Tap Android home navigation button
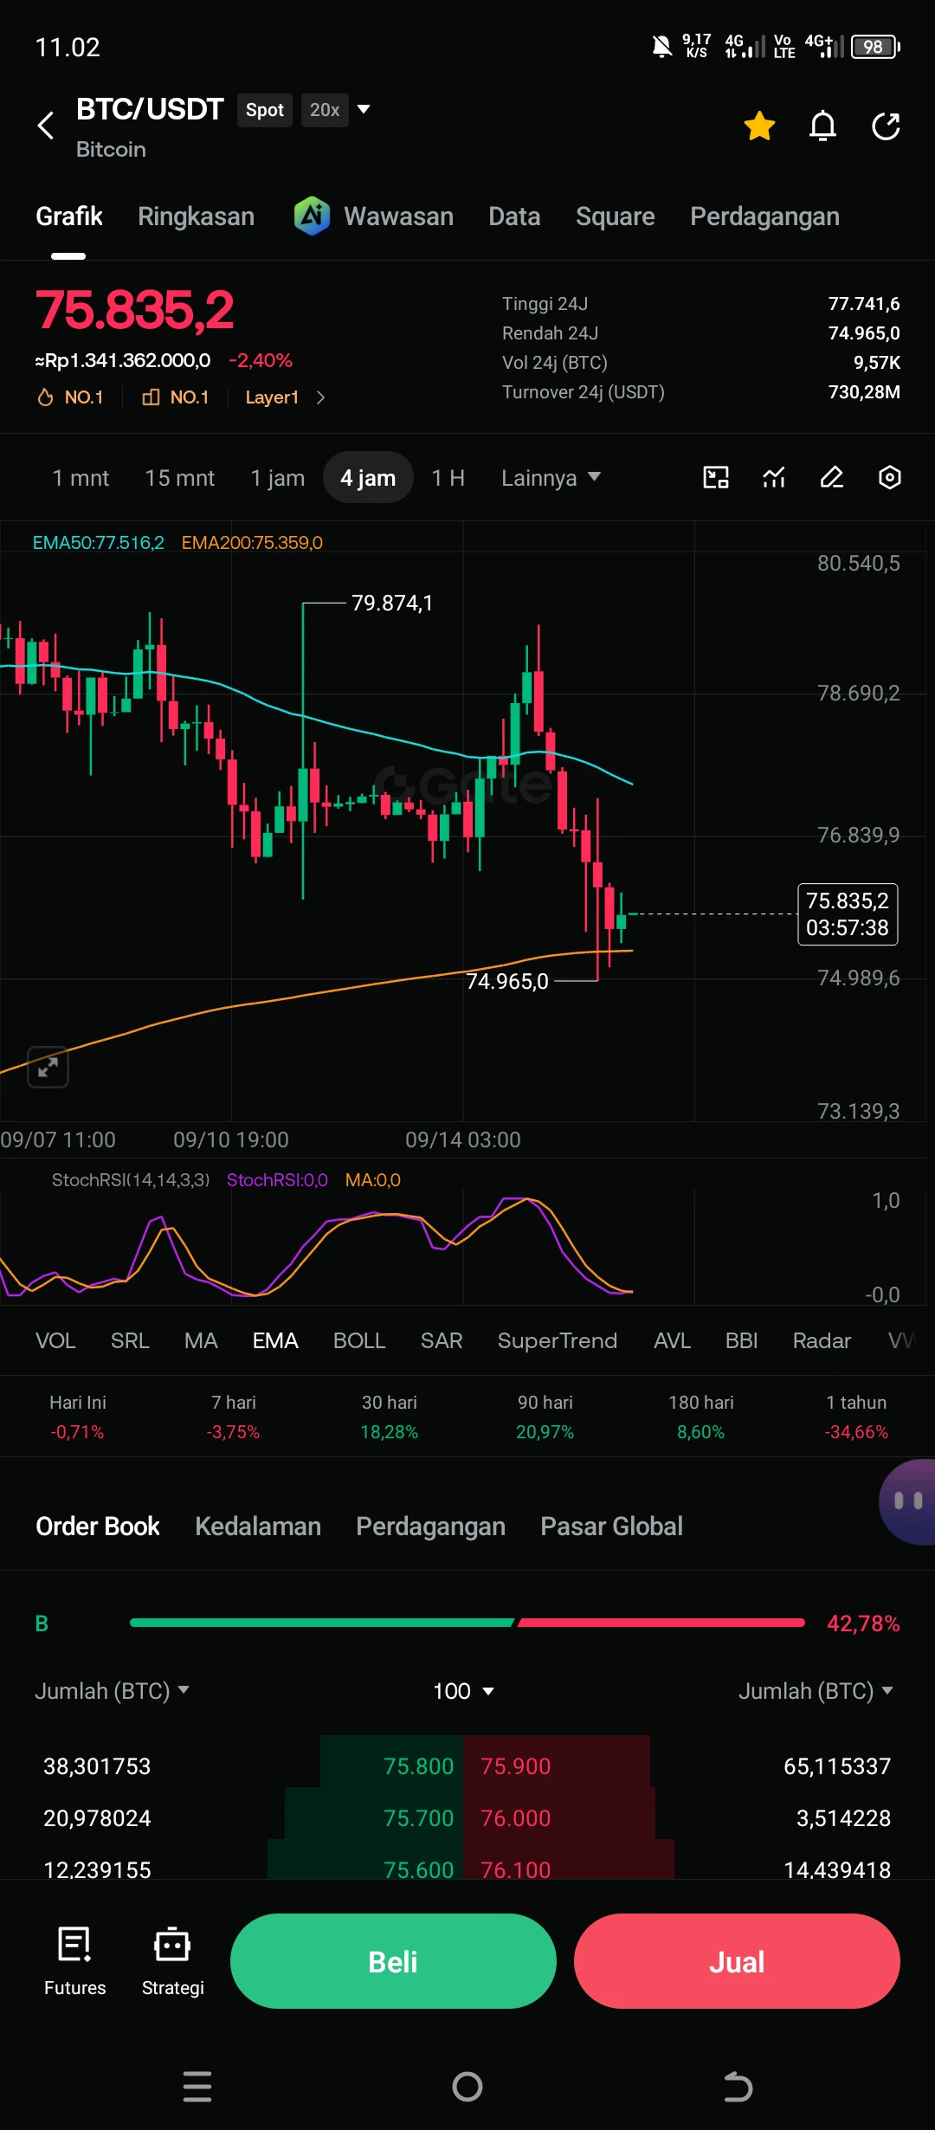 point(467,2087)
